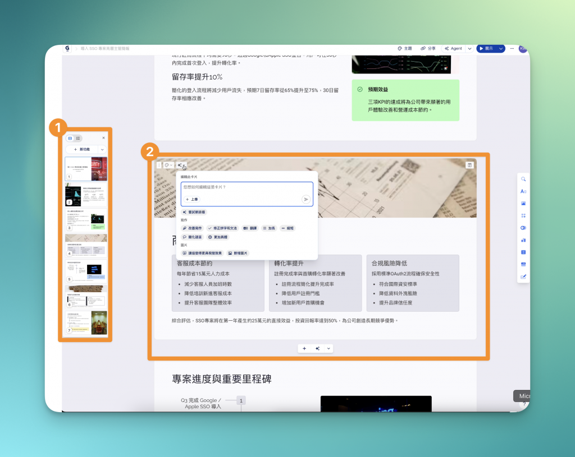Image resolution: width=575 pixels, height=457 pixels.
Task: Open the three-dot more options menu
Action: [x=512, y=48]
